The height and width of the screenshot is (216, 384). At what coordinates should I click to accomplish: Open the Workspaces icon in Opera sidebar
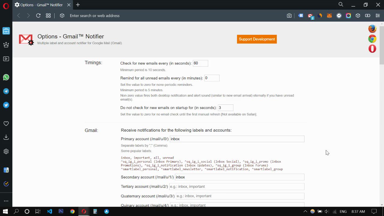click(x=6, y=31)
